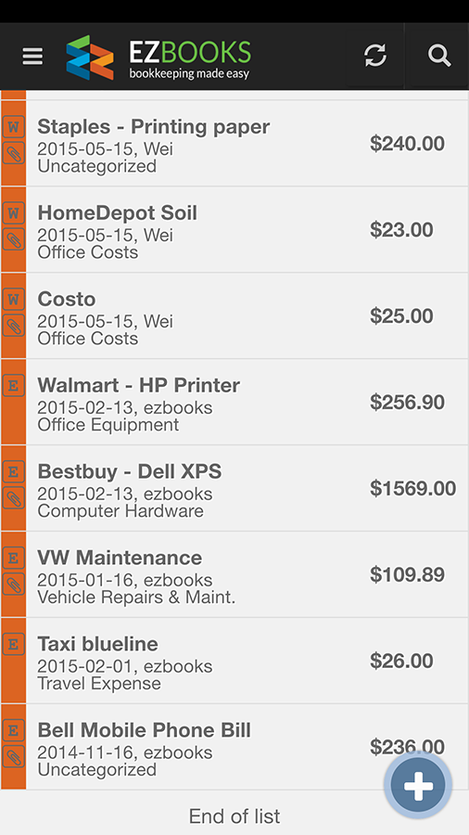The height and width of the screenshot is (835, 469).
Task: Tap the EZBooks logo
Action: [x=158, y=58]
